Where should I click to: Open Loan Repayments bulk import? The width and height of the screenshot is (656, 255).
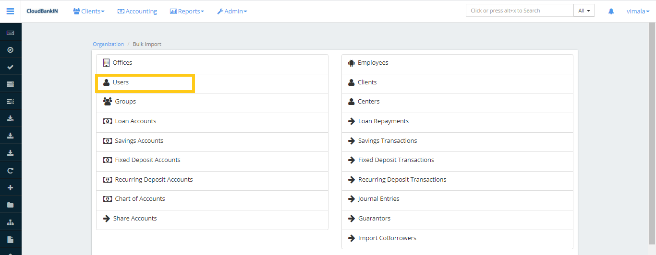[x=383, y=121]
